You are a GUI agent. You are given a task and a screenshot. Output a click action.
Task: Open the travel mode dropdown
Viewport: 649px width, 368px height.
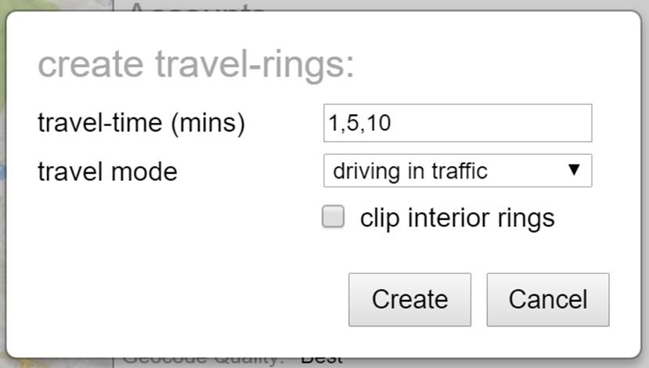[458, 171]
